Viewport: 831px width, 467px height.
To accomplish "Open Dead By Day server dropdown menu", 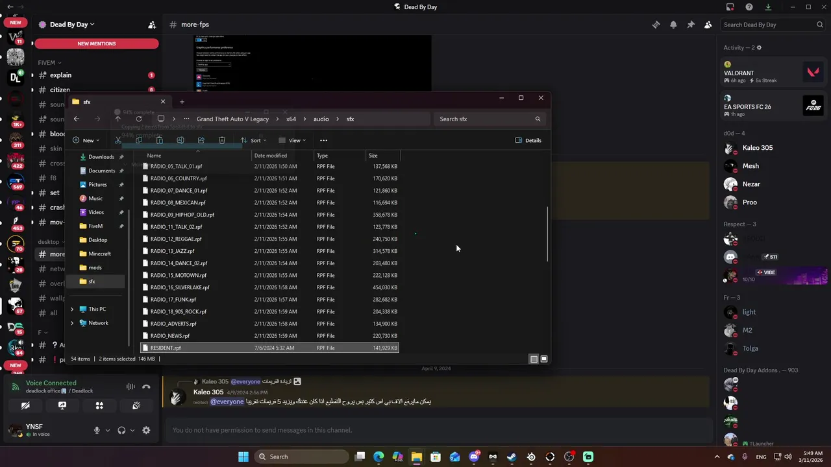I will tap(71, 25).
